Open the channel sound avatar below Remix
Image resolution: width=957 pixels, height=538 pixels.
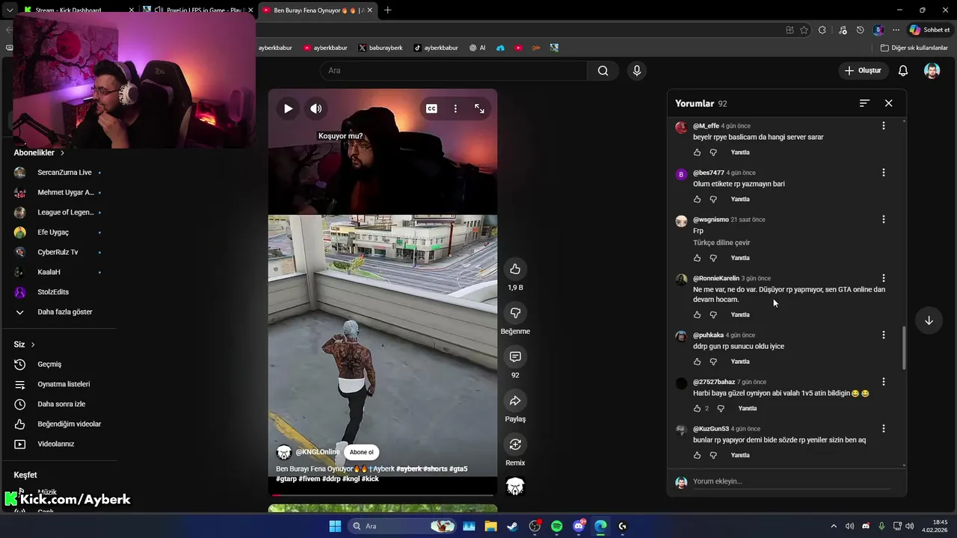tap(515, 487)
